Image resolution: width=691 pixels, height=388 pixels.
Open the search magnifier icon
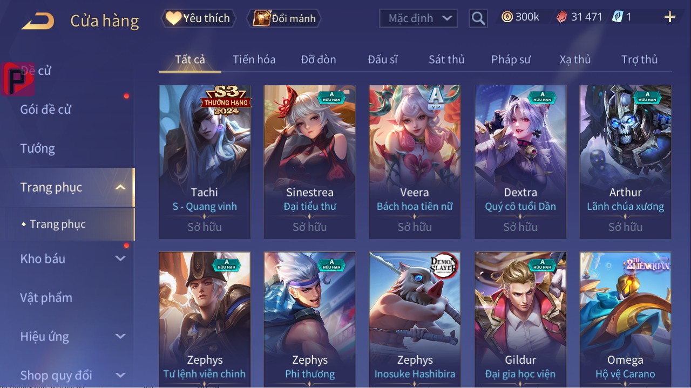(478, 18)
